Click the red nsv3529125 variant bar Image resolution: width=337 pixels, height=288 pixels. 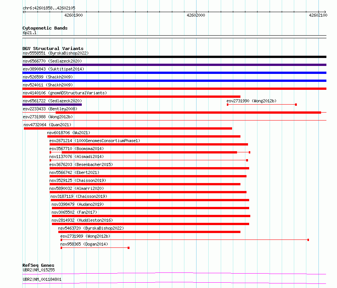point(145,184)
